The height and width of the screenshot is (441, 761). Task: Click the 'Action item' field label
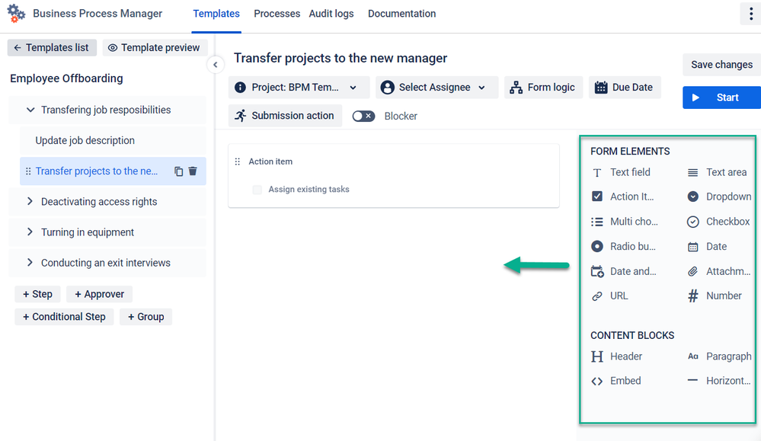[271, 161]
